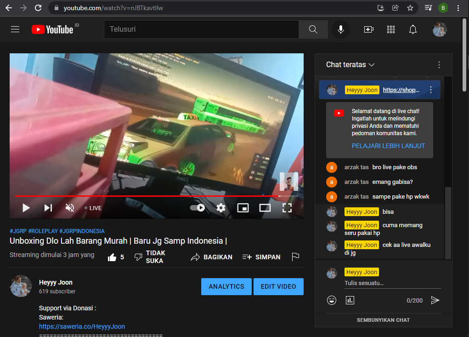Click the Heyyy Joon badge beside 'bisa'
Image resolution: width=469 pixels, height=337 pixels.
click(x=362, y=212)
